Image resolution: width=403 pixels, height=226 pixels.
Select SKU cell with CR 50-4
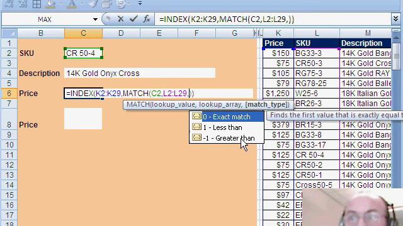[x=83, y=53]
